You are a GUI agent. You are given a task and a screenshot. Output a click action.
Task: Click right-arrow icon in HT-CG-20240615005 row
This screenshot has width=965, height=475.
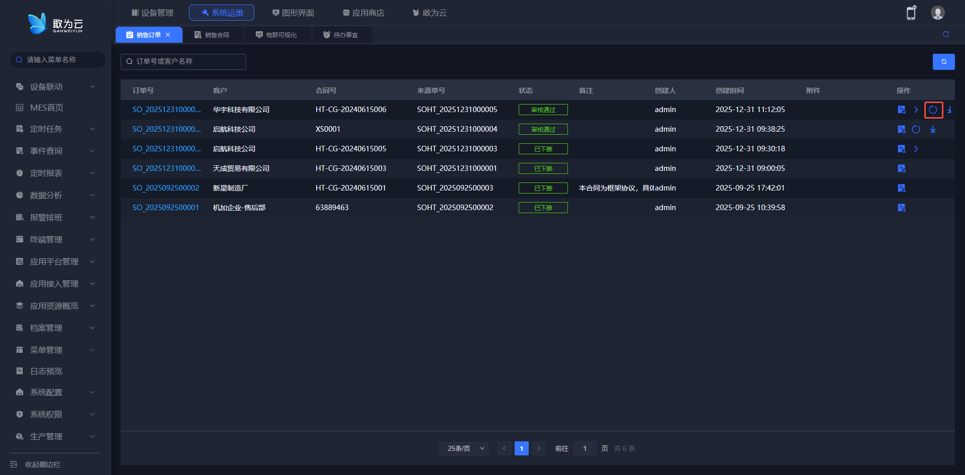pyautogui.click(x=916, y=149)
